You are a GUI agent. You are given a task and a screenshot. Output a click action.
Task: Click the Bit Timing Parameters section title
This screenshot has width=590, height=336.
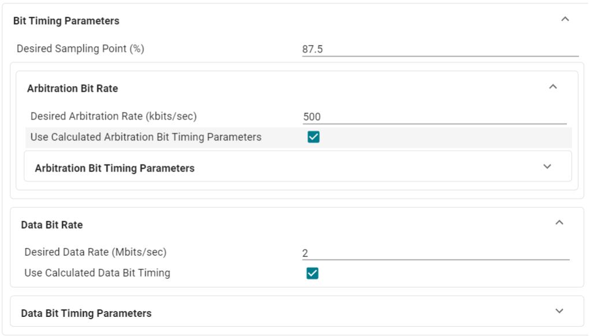pyautogui.click(x=66, y=21)
